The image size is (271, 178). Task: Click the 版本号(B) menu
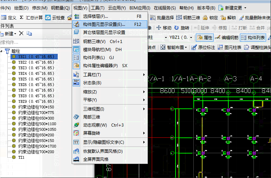point(206,8)
